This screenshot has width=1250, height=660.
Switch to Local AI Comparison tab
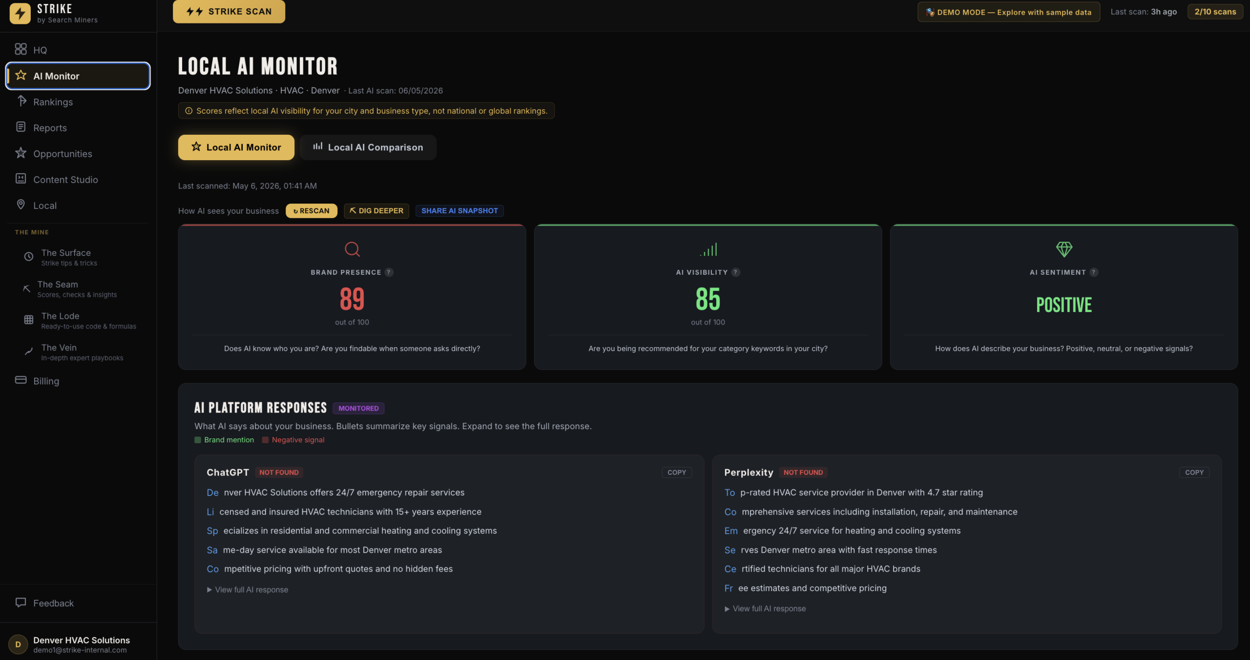coord(368,147)
